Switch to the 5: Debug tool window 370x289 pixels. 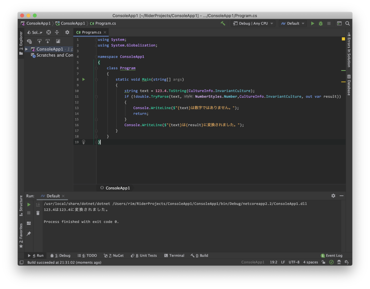pos(60,256)
